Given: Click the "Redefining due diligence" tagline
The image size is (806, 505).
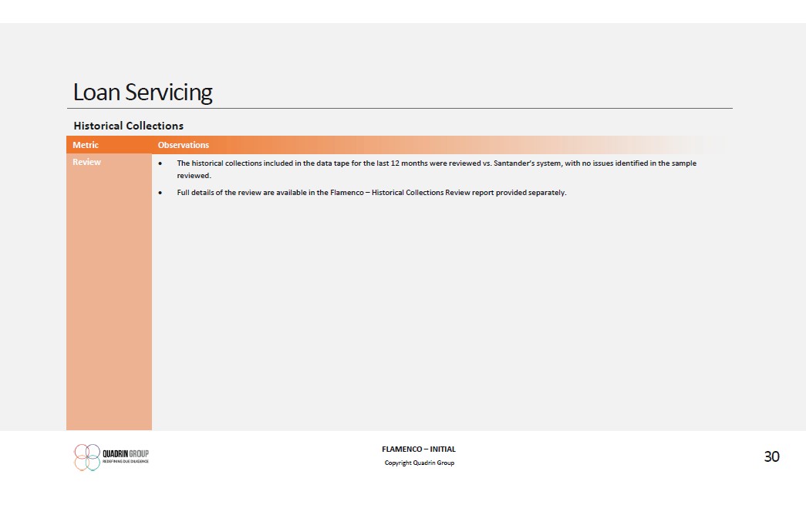Looking at the screenshot, I should pyautogui.click(x=126, y=461).
